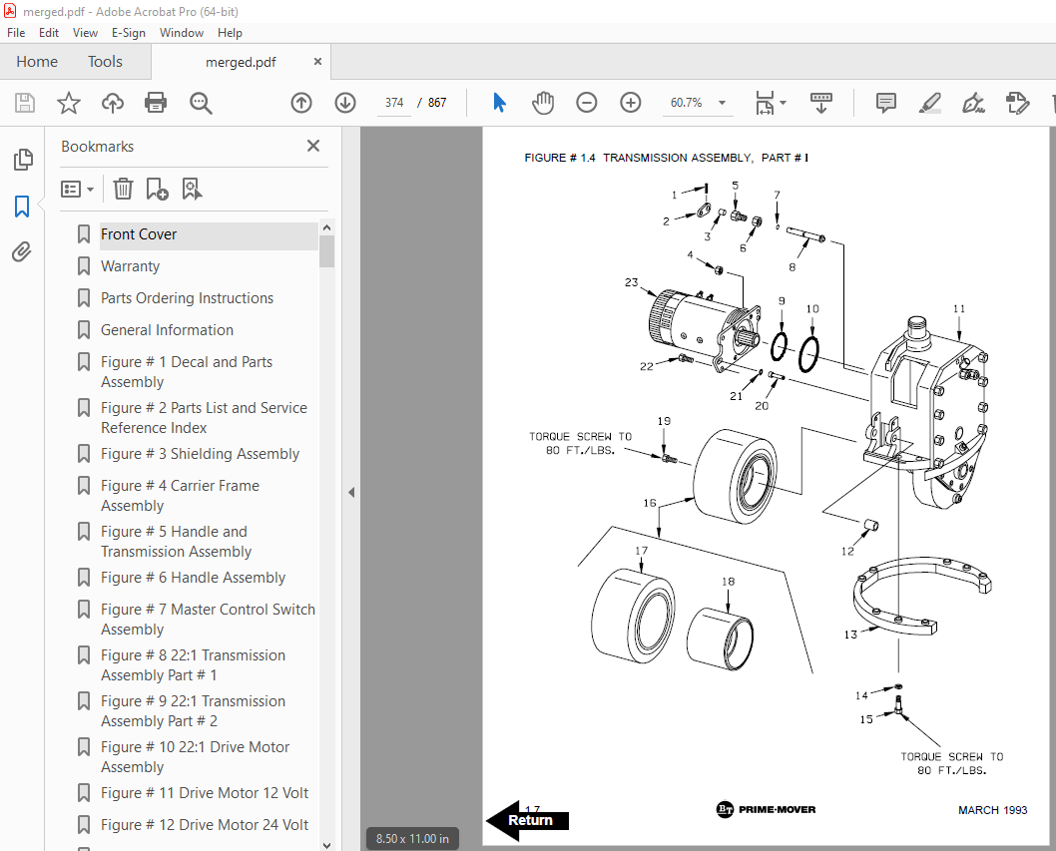The image size is (1056, 851).
Task: Toggle the Page Thumbnails panel
Action: tap(22, 160)
